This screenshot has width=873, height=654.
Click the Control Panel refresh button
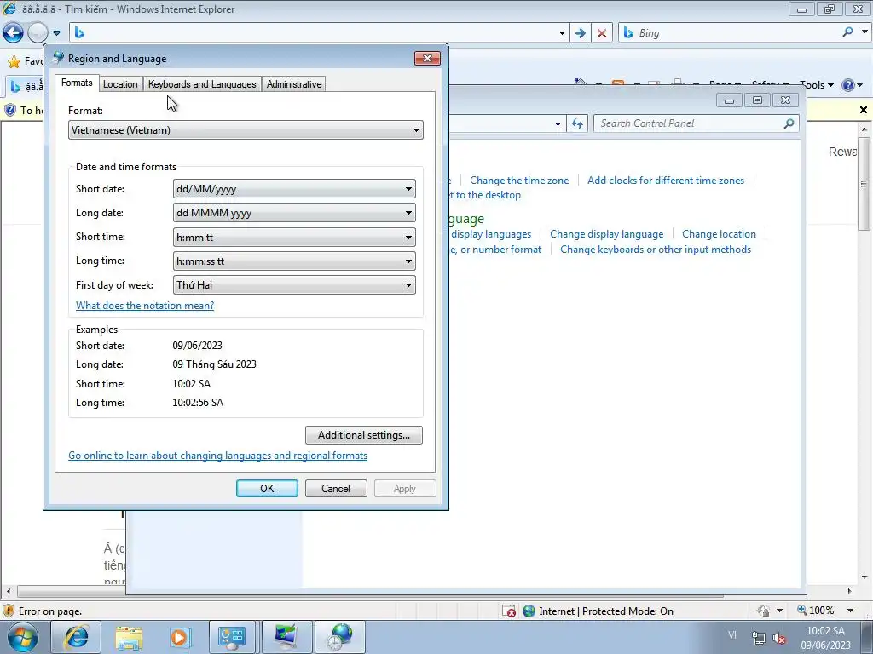pos(577,123)
